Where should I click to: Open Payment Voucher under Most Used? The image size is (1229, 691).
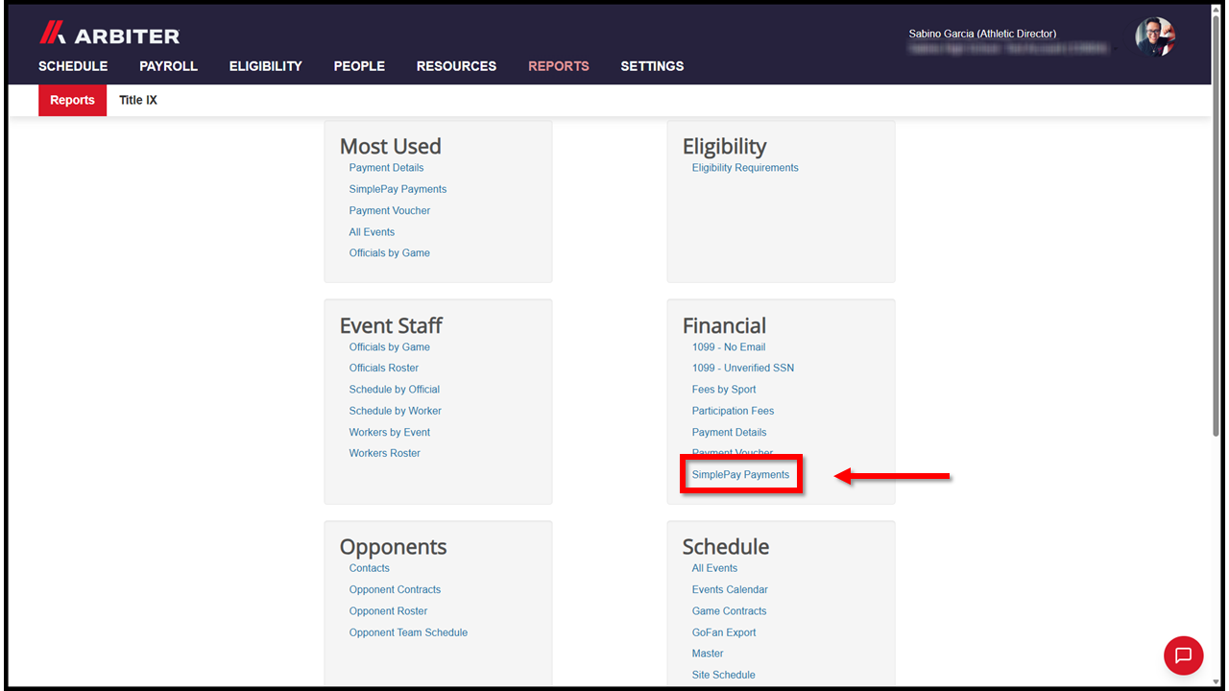point(390,210)
